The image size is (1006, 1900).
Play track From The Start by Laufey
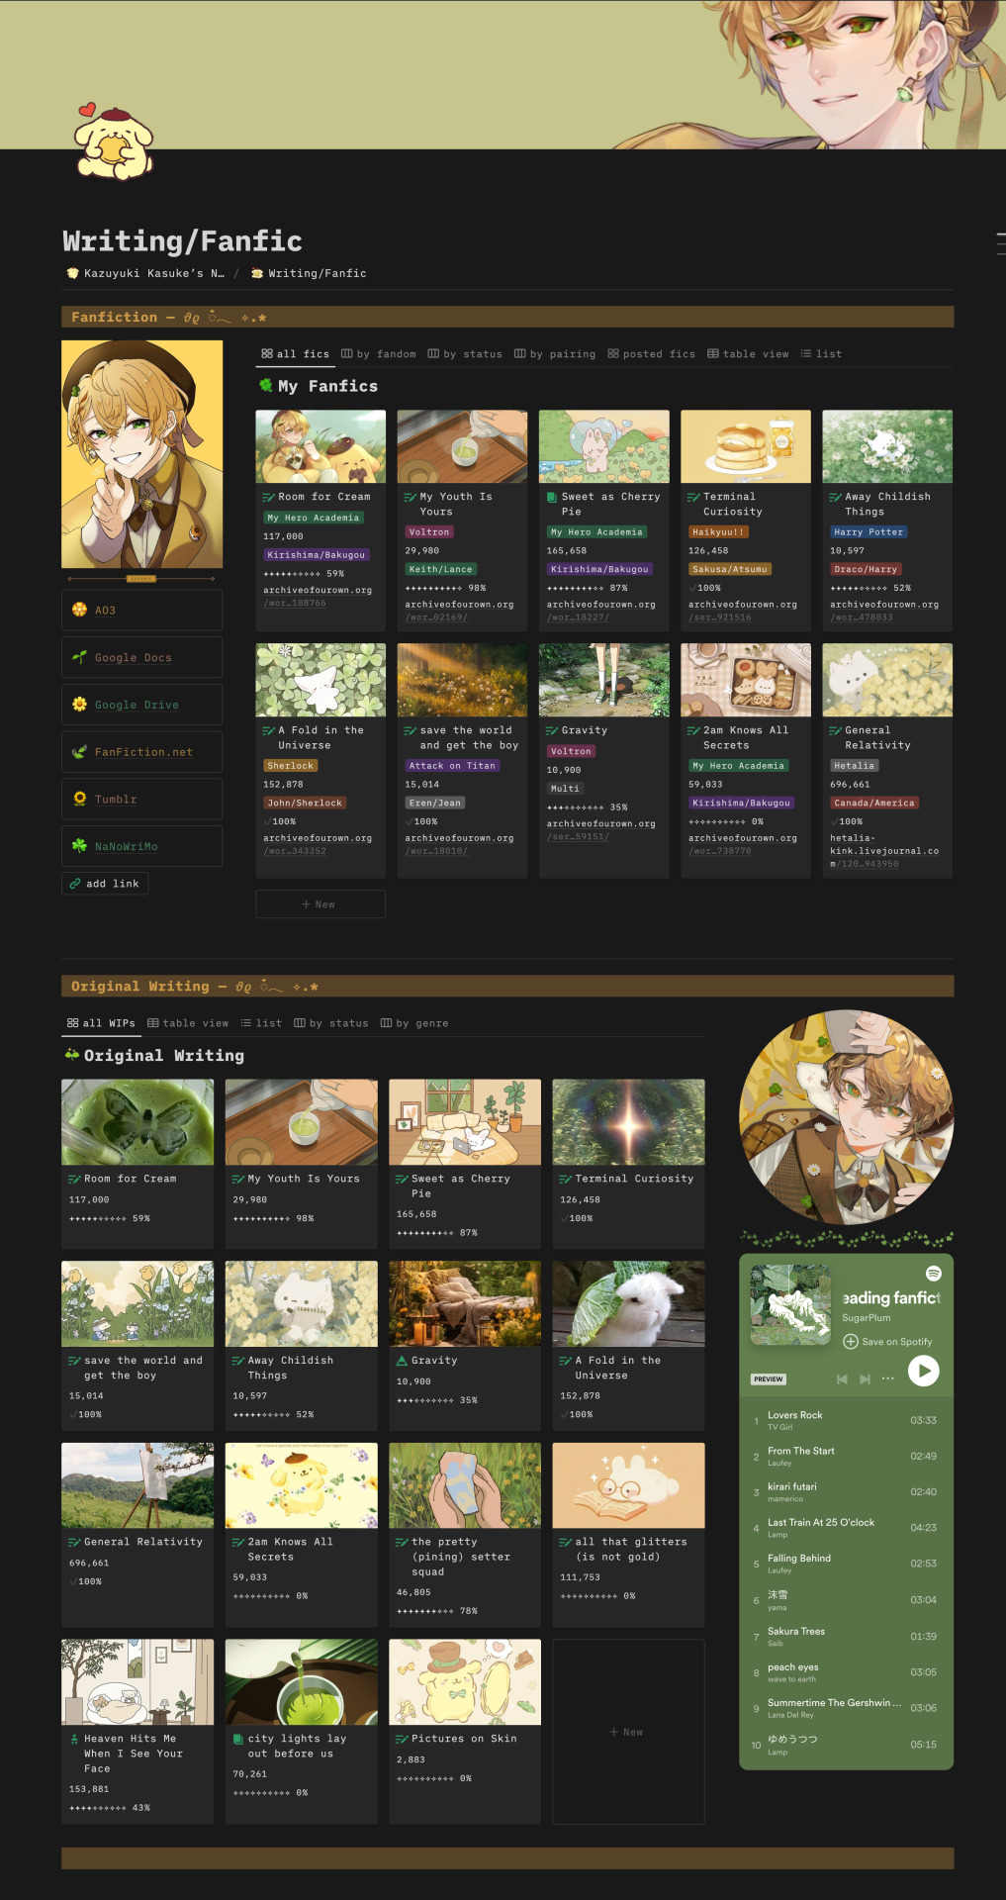coord(846,1456)
